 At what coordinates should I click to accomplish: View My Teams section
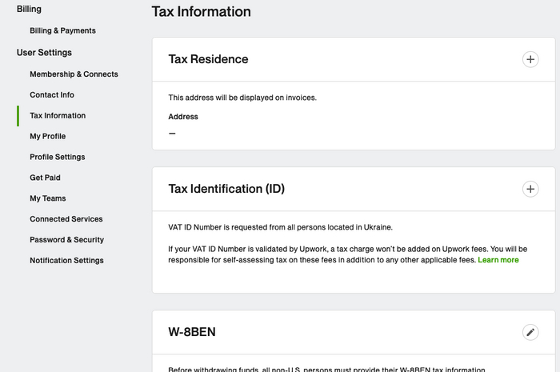(x=48, y=198)
